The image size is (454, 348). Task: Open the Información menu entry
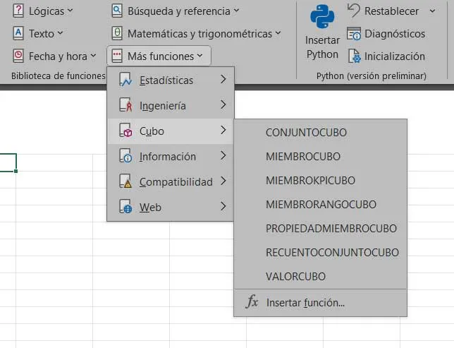click(171, 156)
